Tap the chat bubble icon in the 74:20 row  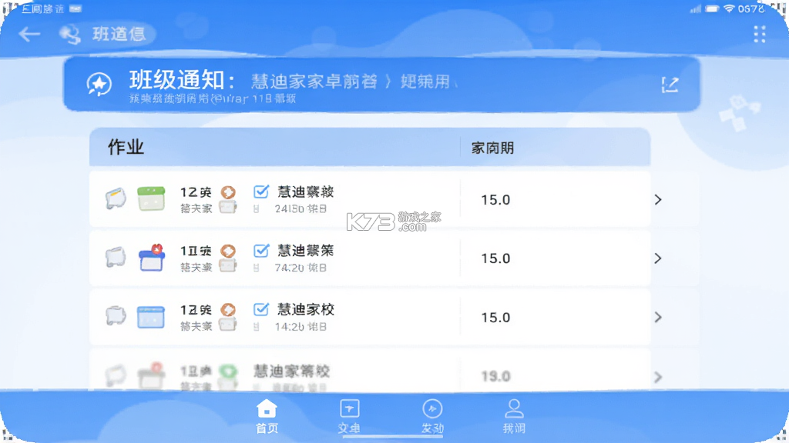coord(116,257)
